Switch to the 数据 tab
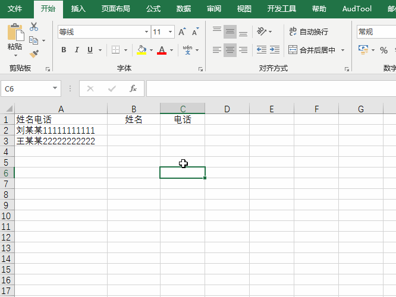This screenshot has height=297, width=396. coord(184,9)
